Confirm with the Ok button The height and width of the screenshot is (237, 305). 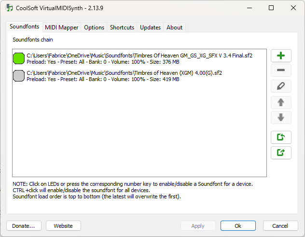238,225
